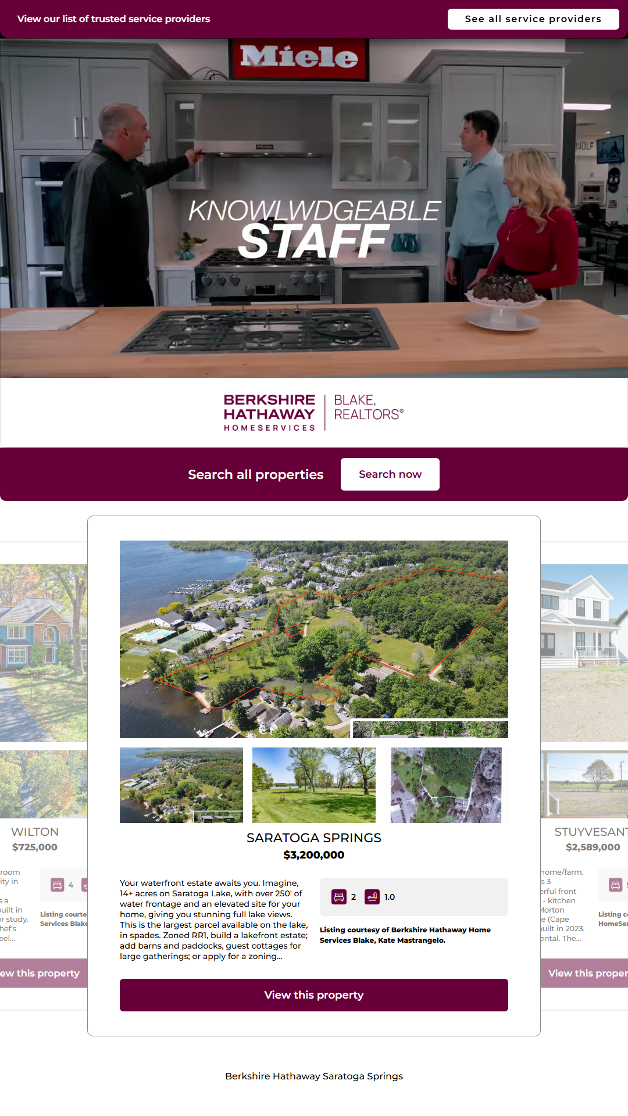The image size is (628, 1116).
Task: Click the bed icon in Wilton listing
Action: (58, 885)
